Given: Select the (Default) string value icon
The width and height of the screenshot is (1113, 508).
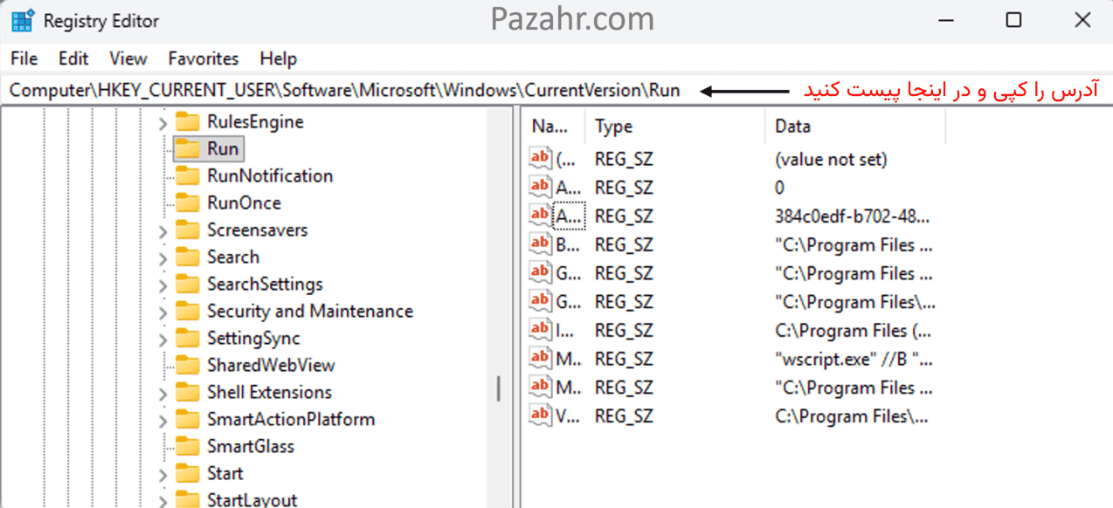Looking at the screenshot, I should pyautogui.click(x=541, y=159).
